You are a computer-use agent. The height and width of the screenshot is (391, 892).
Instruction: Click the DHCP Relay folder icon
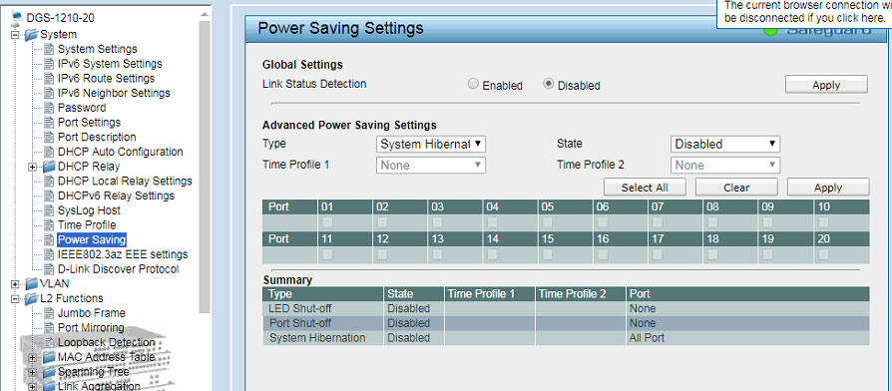49,167
